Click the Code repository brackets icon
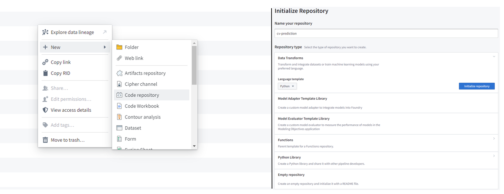Viewport: 504px width, 194px height. click(119, 95)
